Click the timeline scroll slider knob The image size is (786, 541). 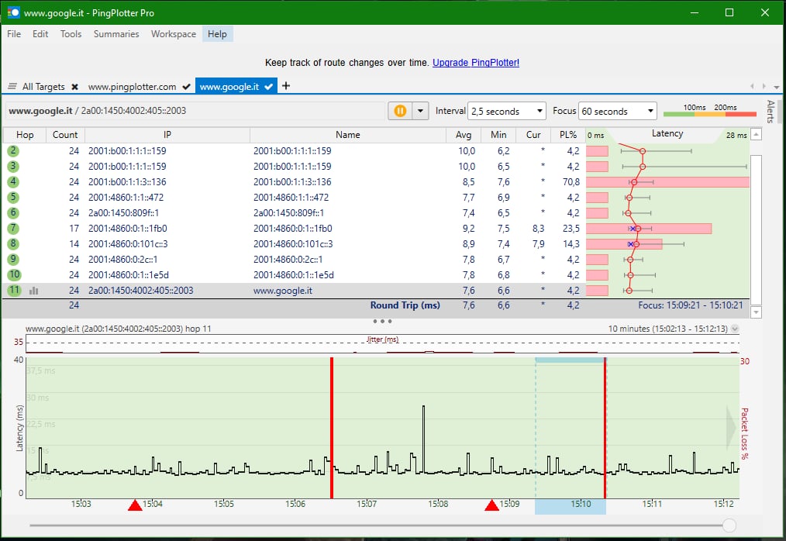pyautogui.click(x=729, y=525)
